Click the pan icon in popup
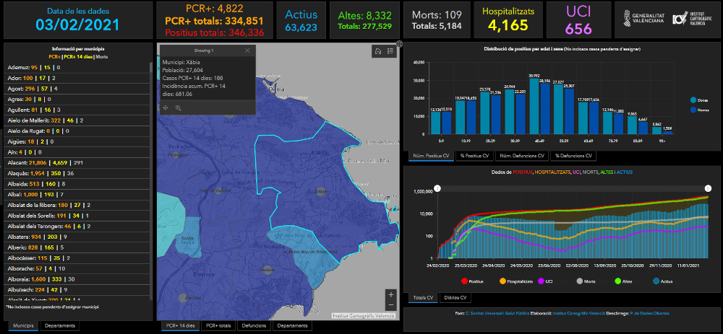723x334 pixels. coord(166,107)
